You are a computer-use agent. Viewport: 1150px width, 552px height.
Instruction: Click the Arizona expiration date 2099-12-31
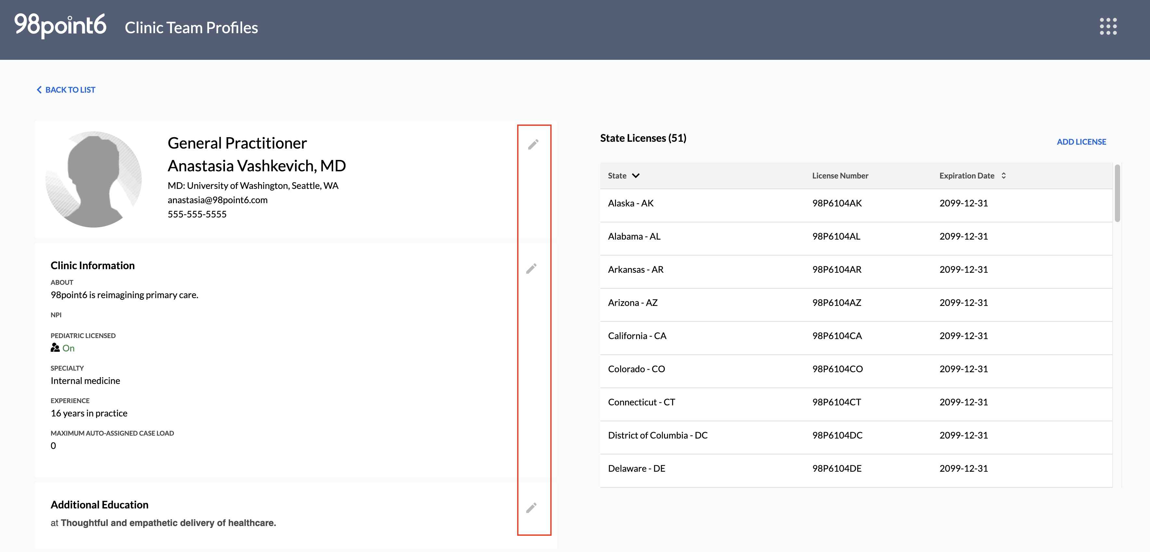click(964, 302)
